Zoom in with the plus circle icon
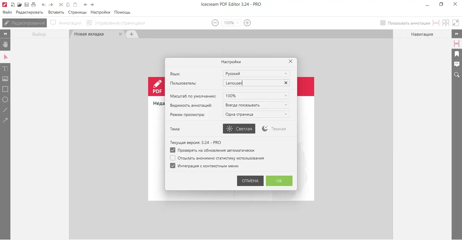The width and height of the screenshot is (462, 248). (x=247, y=23)
